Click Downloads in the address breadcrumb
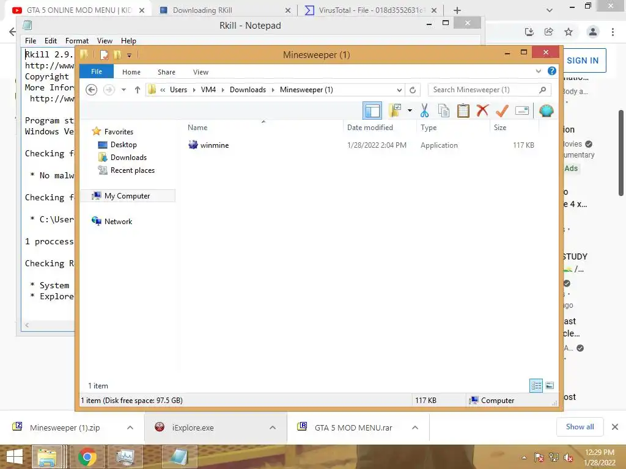The image size is (626, 469). click(x=248, y=90)
